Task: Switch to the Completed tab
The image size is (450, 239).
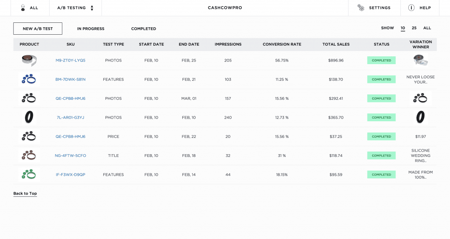Action: pos(143,29)
